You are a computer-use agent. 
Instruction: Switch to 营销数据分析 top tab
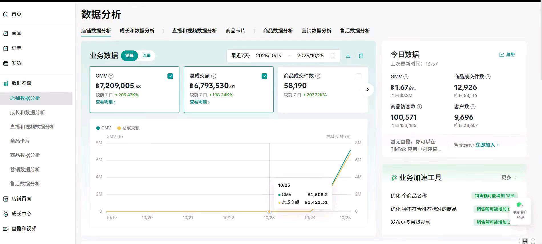click(x=316, y=31)
